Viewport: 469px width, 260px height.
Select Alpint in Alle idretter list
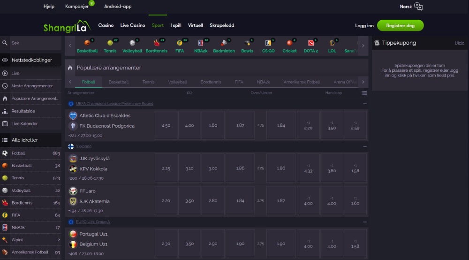point(30,240)
